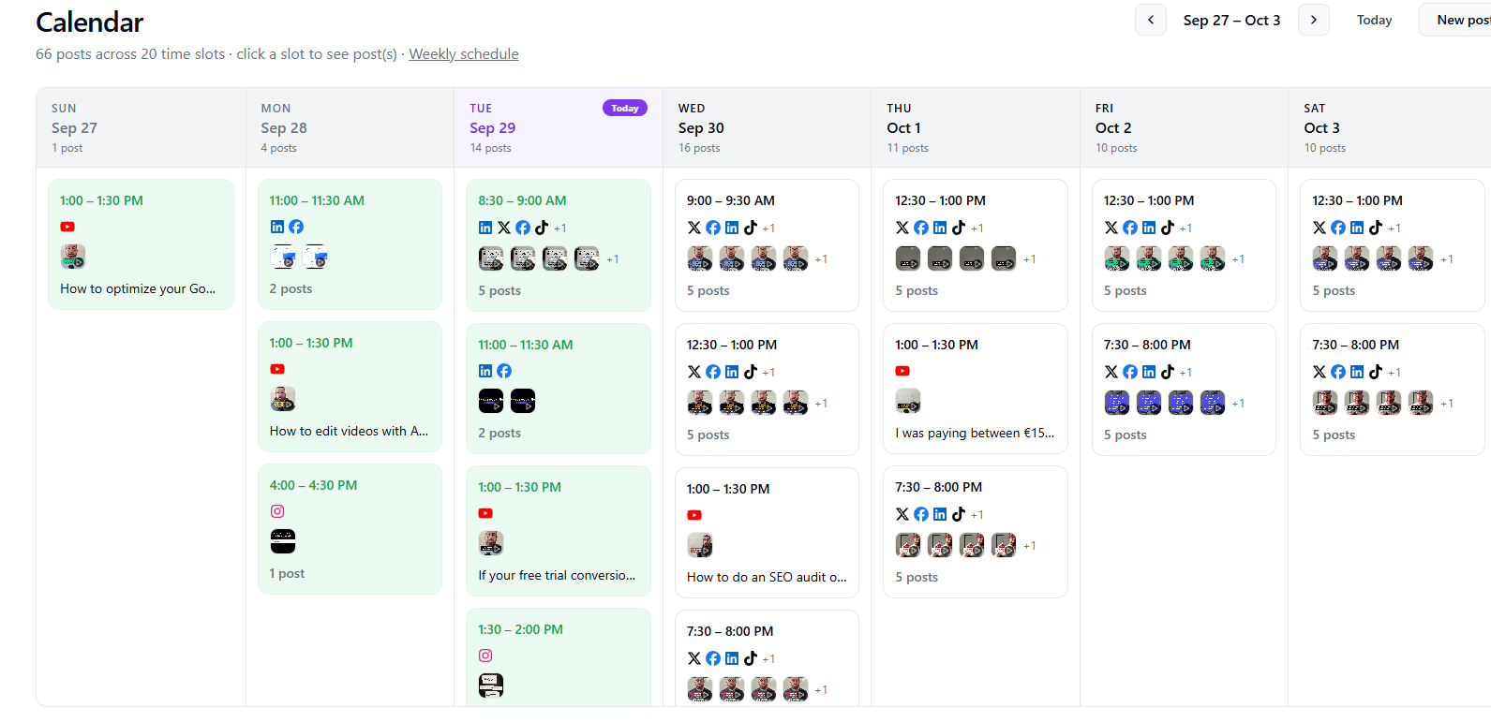Open the Saturday 7:30 – 8:00 PM time slot
Image resolution: width=1491 pixels, height=722 pixels.
coord(1392,390)
